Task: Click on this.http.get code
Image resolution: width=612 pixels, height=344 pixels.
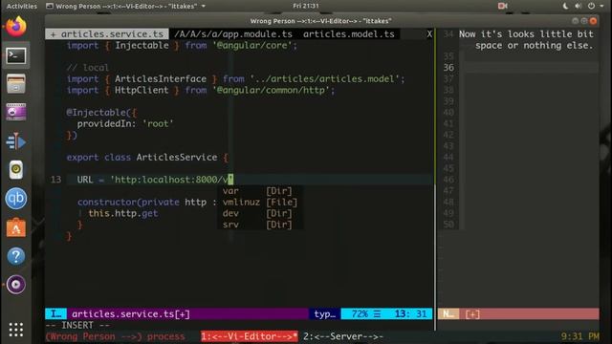Action: click(x=123, y=213)
